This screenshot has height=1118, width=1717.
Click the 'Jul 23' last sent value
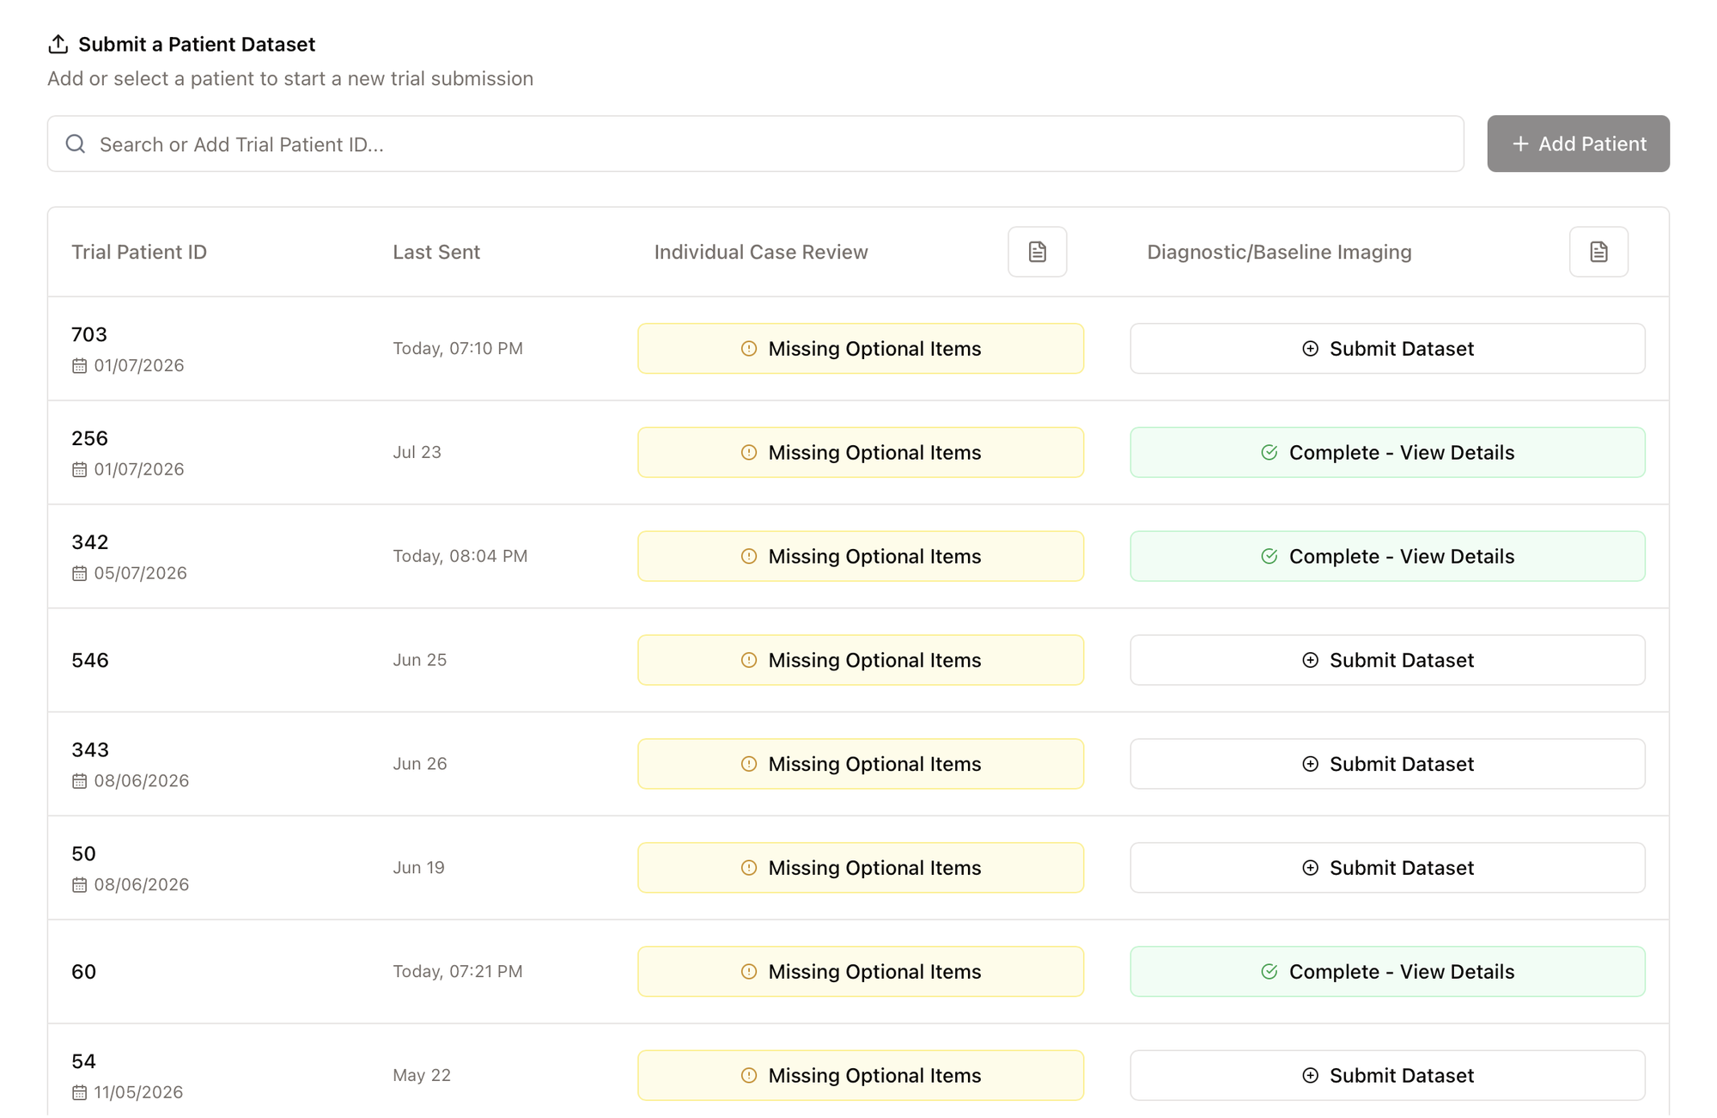click(x=417, y=452)
